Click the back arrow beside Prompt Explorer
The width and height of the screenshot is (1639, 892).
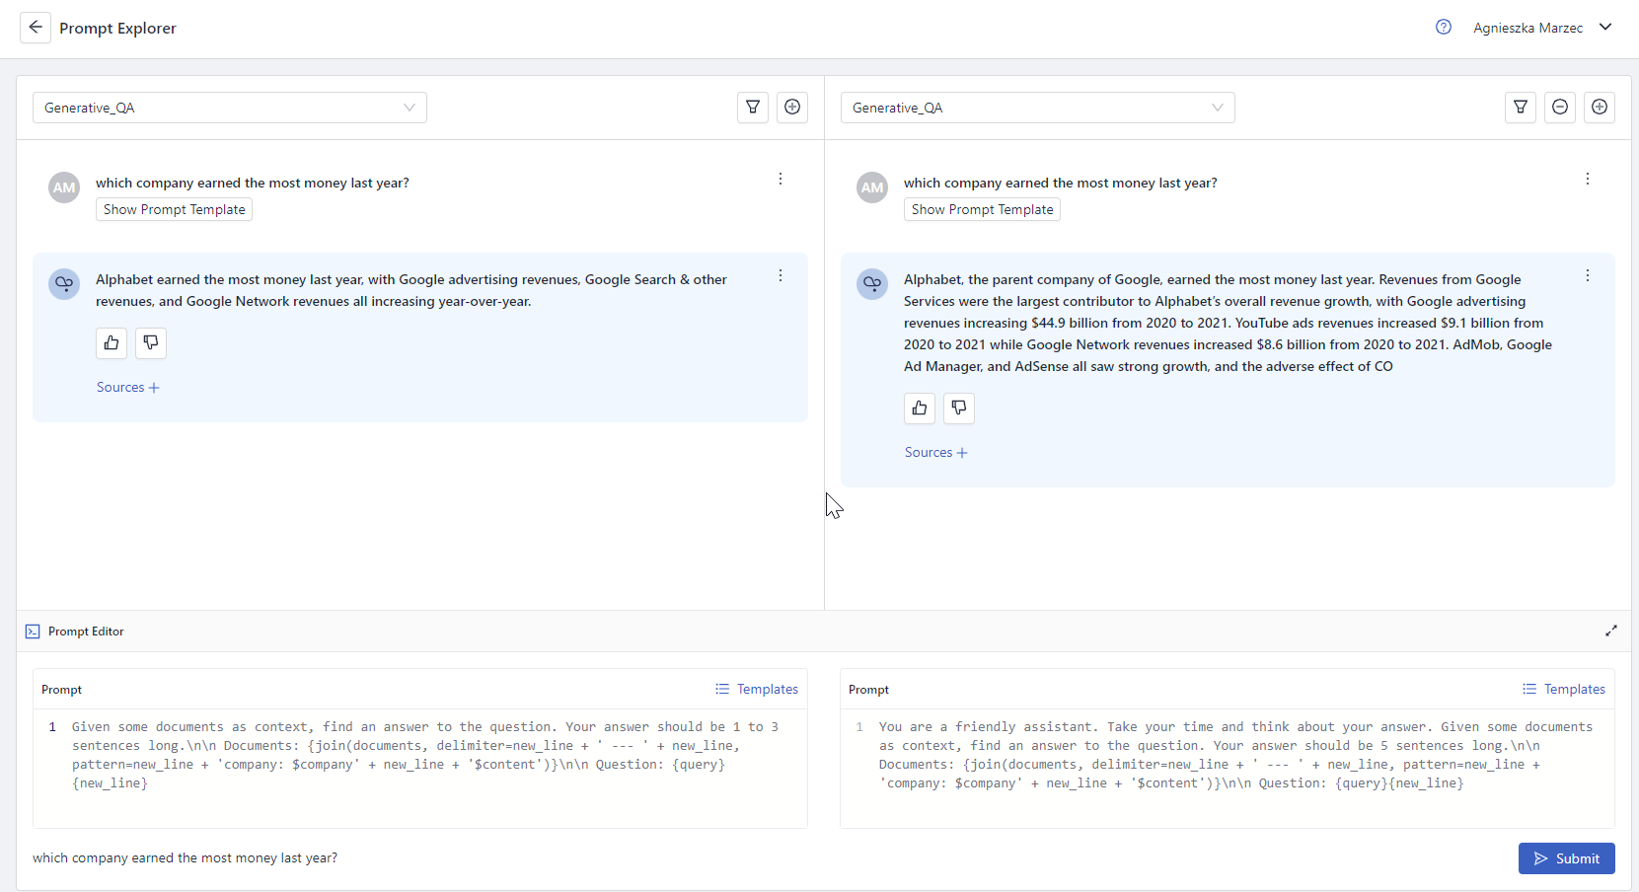click(x=36, y=28)
